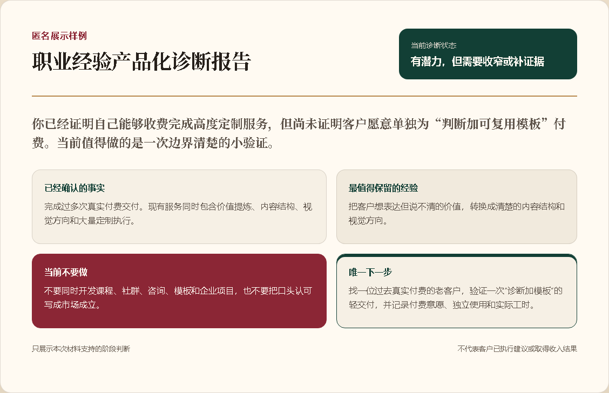
Task: Click the '唯一下一步' card heading
Action: 370,272
